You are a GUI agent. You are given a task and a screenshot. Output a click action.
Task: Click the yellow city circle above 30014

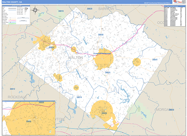pos(76,88)
